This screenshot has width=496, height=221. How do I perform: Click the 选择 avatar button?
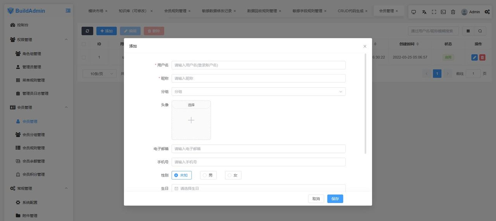191,105
